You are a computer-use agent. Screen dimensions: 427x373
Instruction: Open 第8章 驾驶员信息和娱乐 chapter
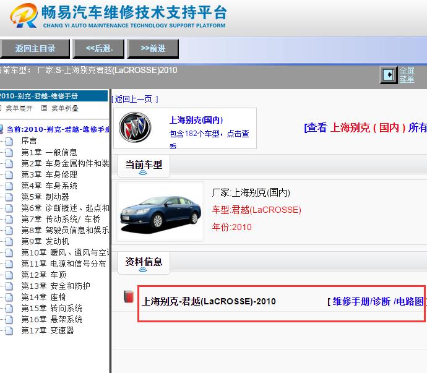click(66, 230)
